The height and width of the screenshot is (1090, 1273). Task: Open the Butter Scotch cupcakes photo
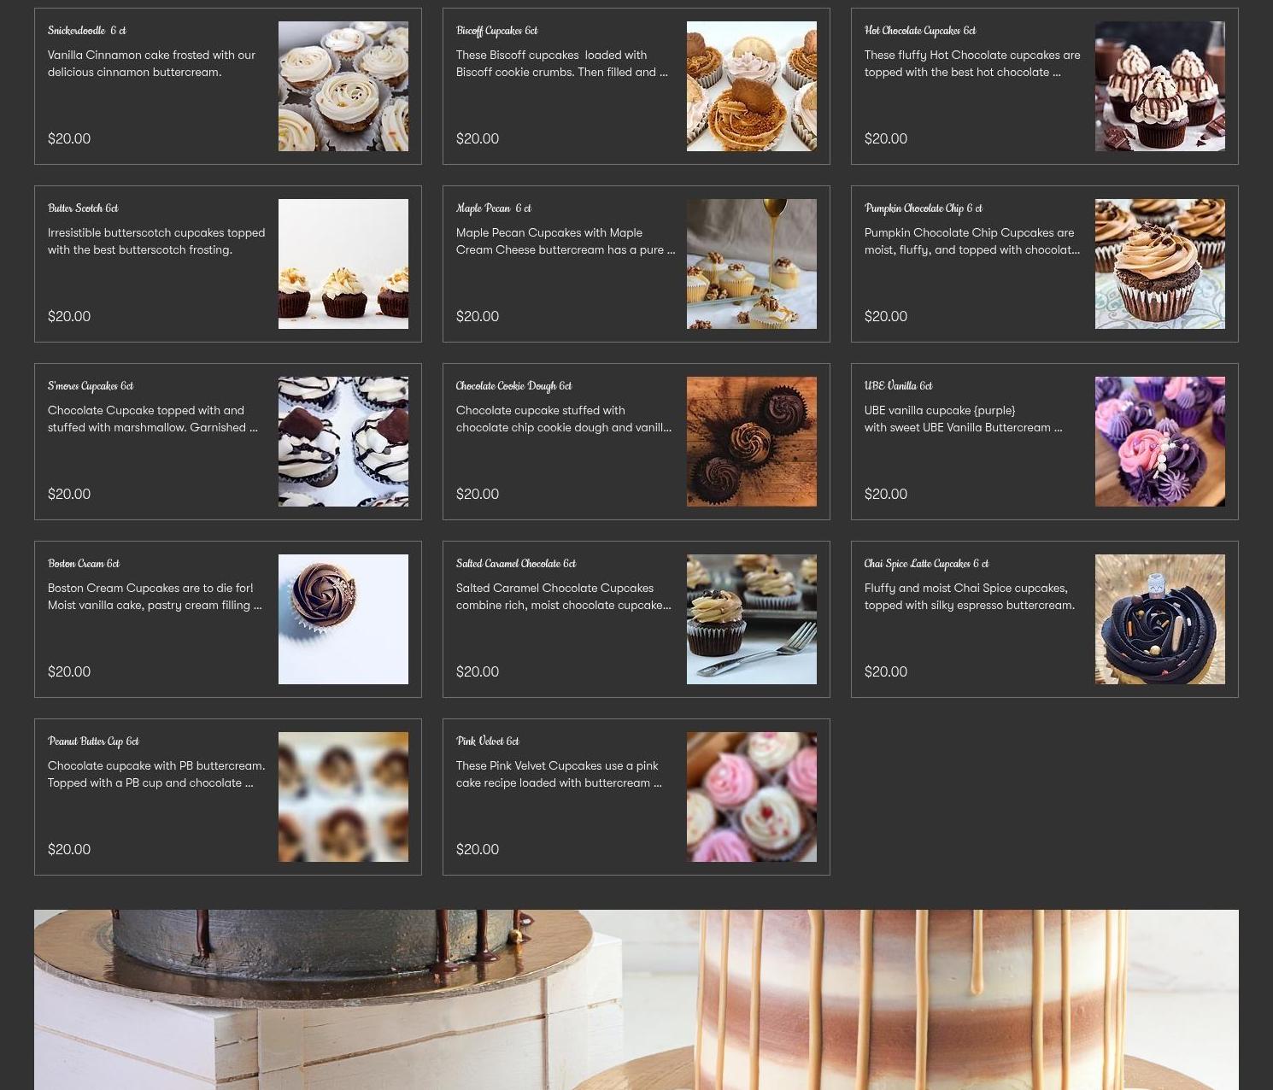point(343,264)
